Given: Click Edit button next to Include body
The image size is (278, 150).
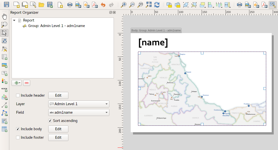Looking at the screenshot, I should pyautogui.click(x=58, y=129).
